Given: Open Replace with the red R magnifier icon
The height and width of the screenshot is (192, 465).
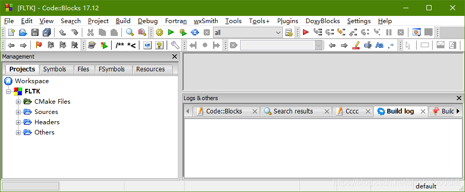Looking at the screenshot, I should coord(142,32).
